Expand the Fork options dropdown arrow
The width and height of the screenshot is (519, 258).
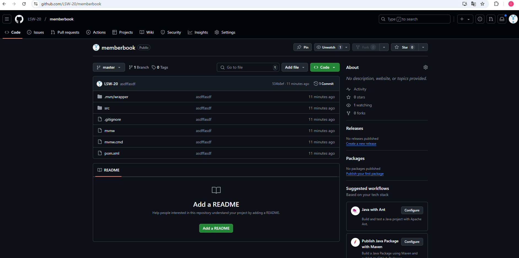(384, 47)
